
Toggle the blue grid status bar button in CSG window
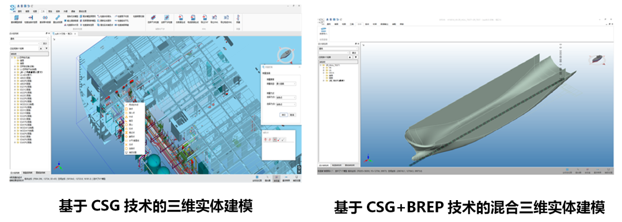257,178
